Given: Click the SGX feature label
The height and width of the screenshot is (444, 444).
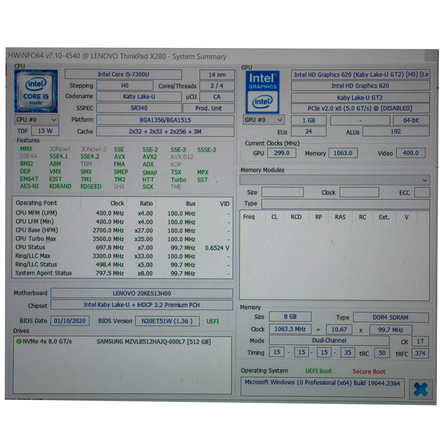Looking at the screenshot, I should pyautogui.click(x=148, y=187).
